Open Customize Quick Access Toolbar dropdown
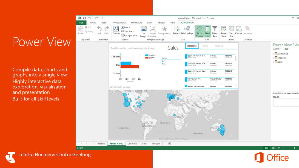The width and height of the screenshot is (299, 168). pos(102,18)
